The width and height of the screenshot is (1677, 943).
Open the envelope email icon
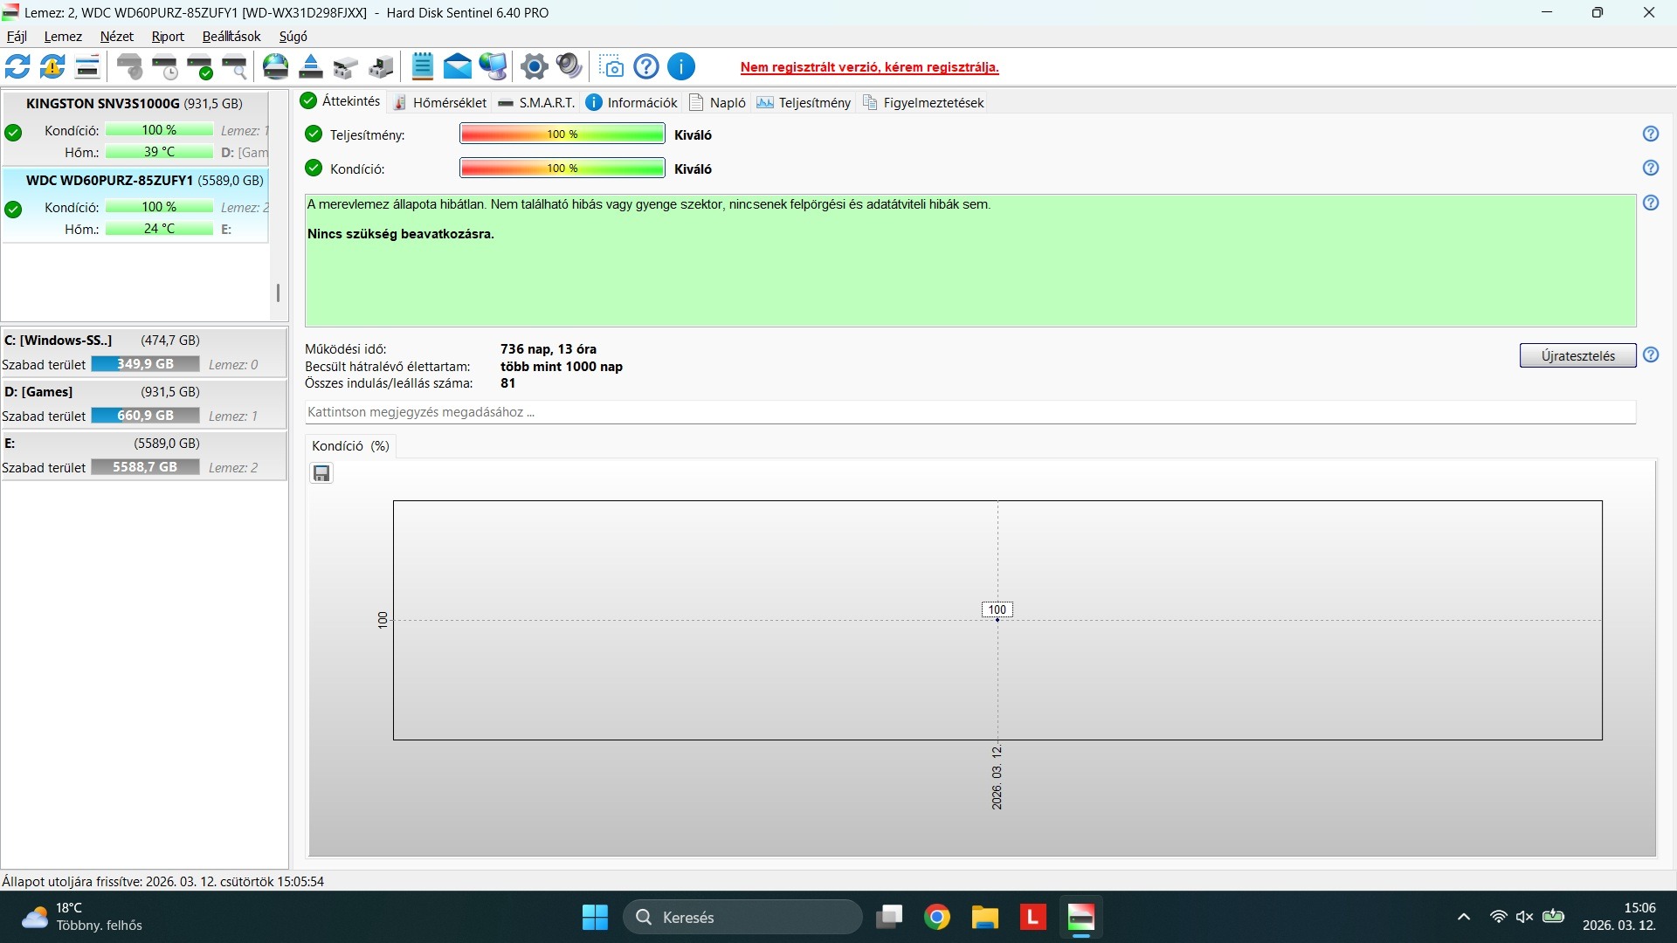pyautogui.click(x=457, y=66)
